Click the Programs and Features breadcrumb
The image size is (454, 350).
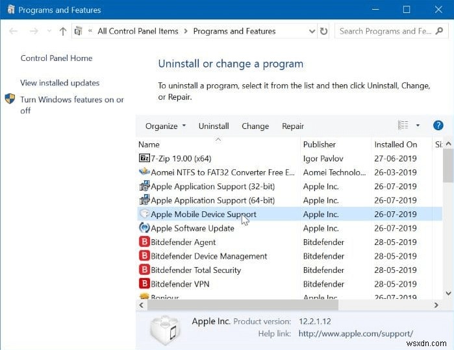234,31
